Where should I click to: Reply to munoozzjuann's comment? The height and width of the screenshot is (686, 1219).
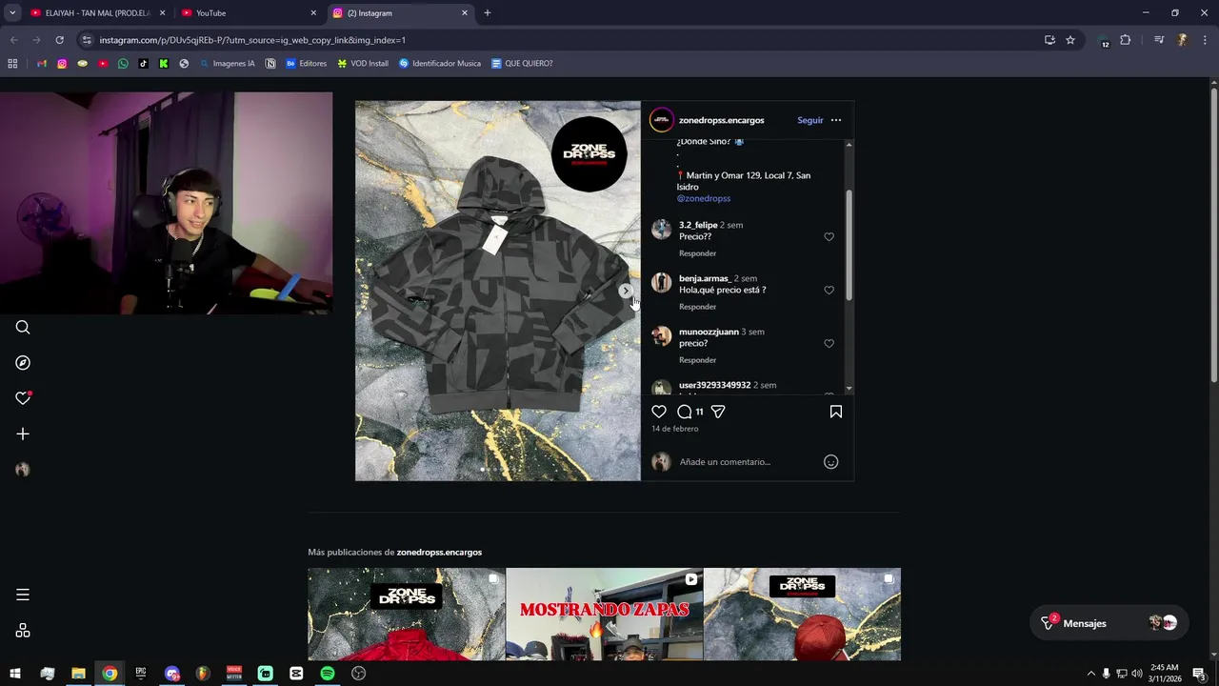click(x=697, y=360)
